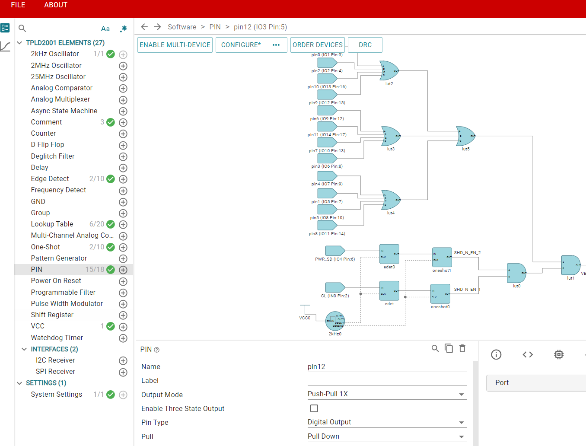Collapse the SETTINGS section
The width and height of the screenshot is (586, 446).
pyautogui.click(x=19, y=383)
